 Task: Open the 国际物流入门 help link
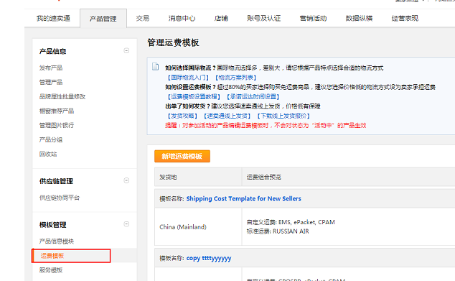pyautogui.click(x=188, y=78)
